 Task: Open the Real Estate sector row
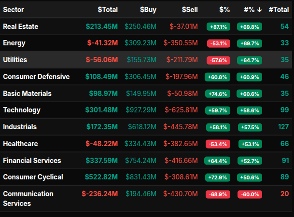[x=21, y=27]
